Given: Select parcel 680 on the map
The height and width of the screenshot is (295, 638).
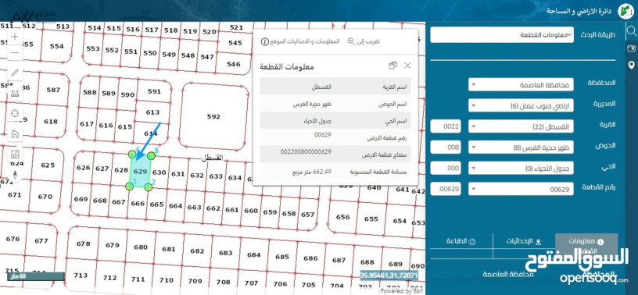Looking at the screenshot, I should (x=141, y=247).
